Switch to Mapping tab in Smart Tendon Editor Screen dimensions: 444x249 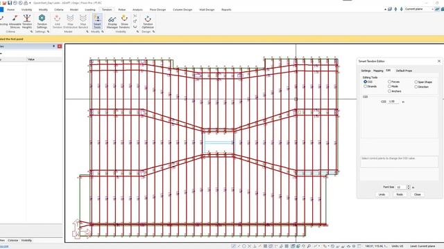(378, 71)
